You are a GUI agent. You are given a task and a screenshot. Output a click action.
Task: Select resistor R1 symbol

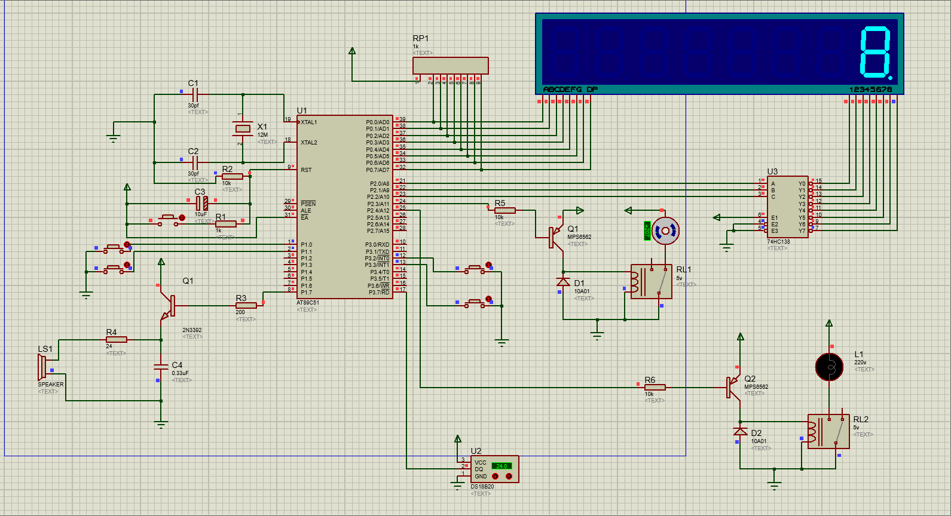tap(226, 224)
